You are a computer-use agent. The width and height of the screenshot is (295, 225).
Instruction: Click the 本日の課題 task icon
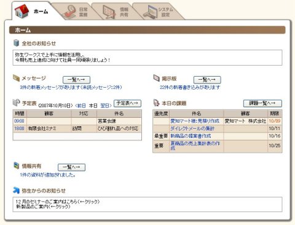click(x=157, y=103)
